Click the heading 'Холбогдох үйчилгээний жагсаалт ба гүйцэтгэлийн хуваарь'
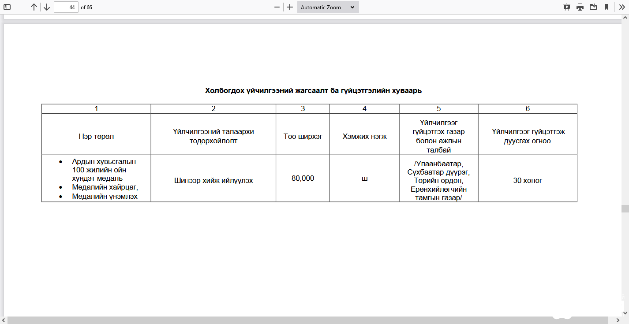 click(313, 90)
